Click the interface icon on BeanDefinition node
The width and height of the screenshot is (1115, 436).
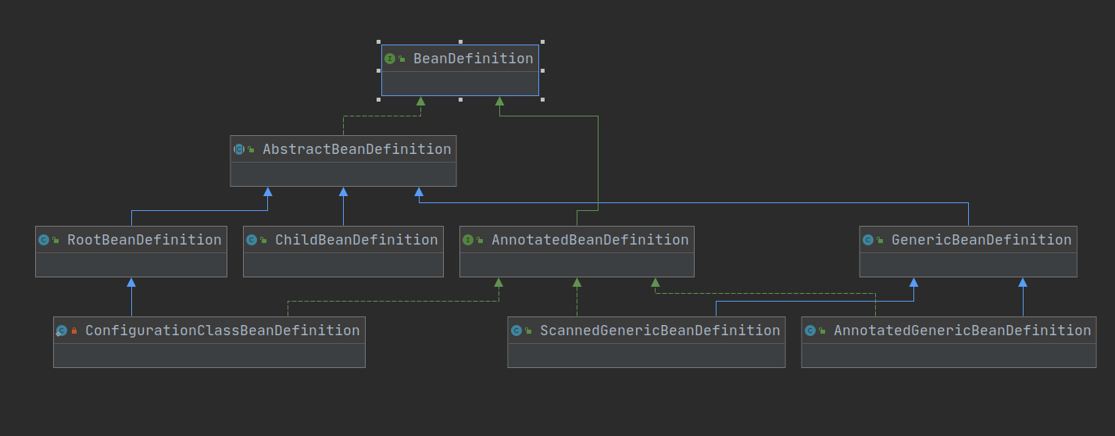[x=389, y=59]
